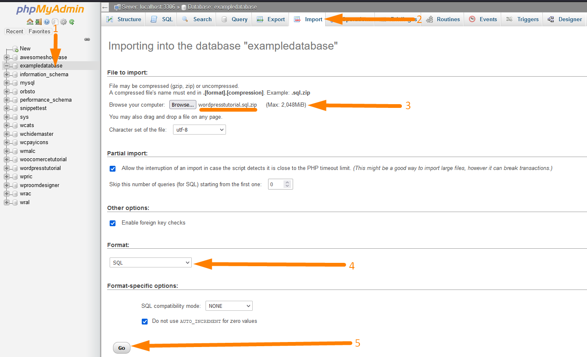Image resolution: width=587 pixels, height=357 pixels.
Task: Open the Routines tab
Action: 443,19
